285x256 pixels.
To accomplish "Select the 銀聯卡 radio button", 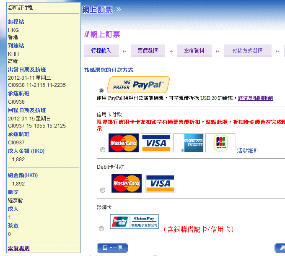I will (101, 229).
